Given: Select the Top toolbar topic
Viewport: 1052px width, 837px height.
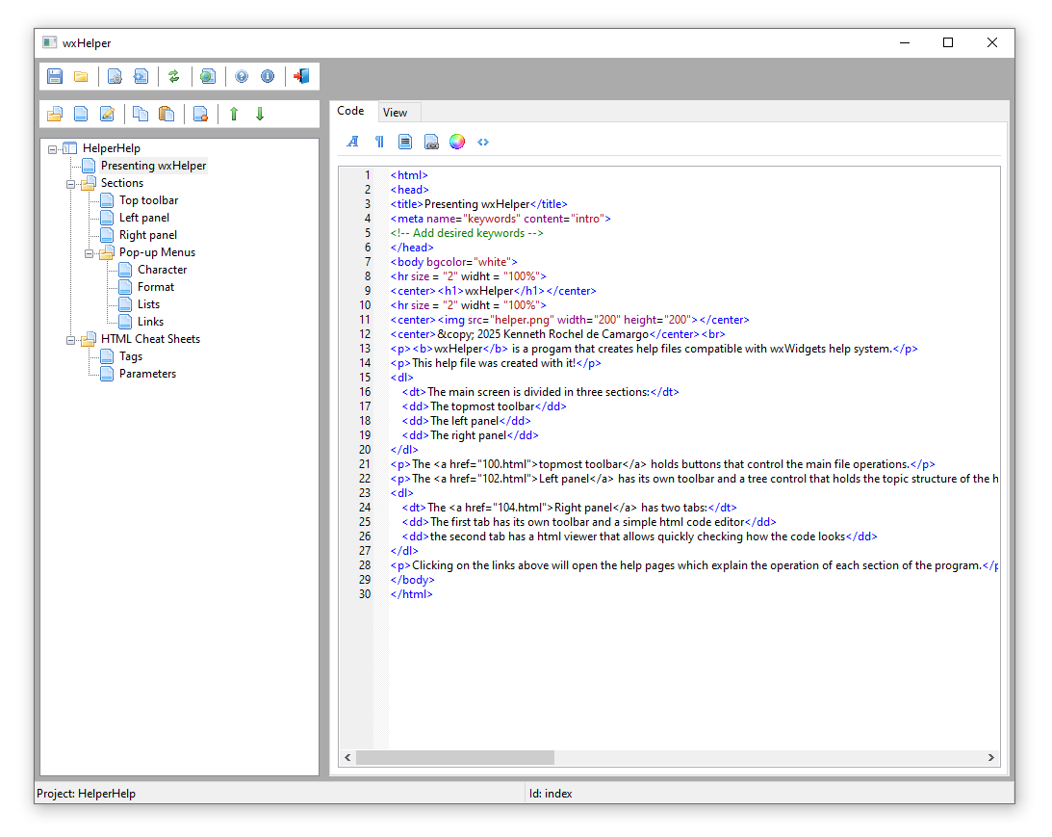Looking at the screenshot, I should click(x=148, y=200).
